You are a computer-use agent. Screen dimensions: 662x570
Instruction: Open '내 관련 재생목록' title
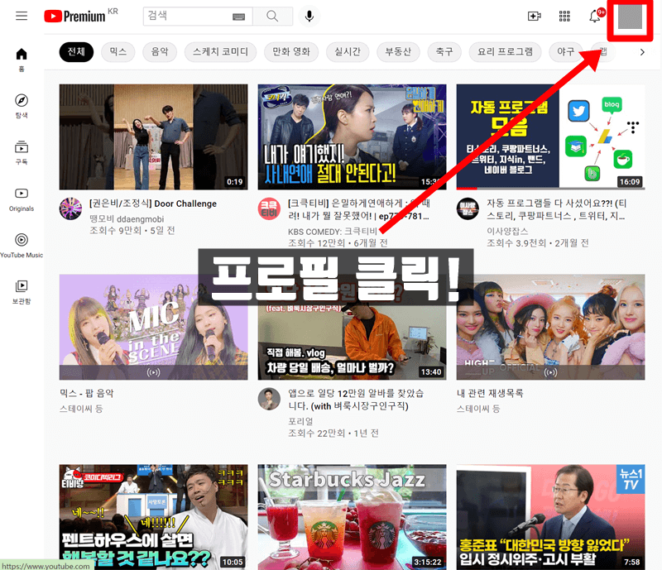tap(490, 394)
